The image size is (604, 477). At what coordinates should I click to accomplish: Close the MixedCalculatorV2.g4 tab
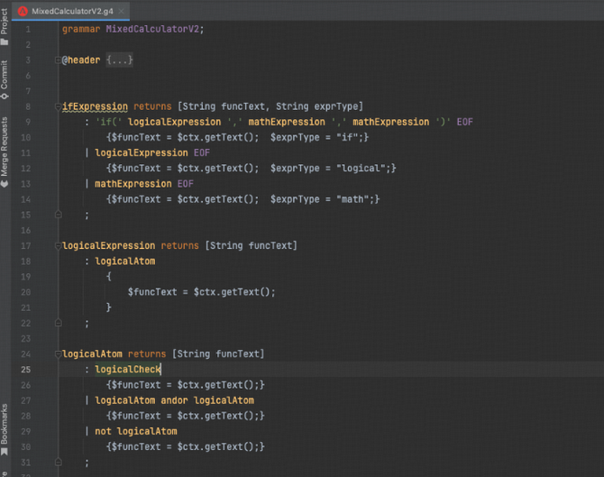[x=122, y=10]
